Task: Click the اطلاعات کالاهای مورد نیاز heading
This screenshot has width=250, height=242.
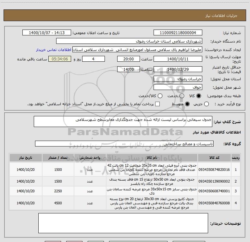Action: point(217,132)
